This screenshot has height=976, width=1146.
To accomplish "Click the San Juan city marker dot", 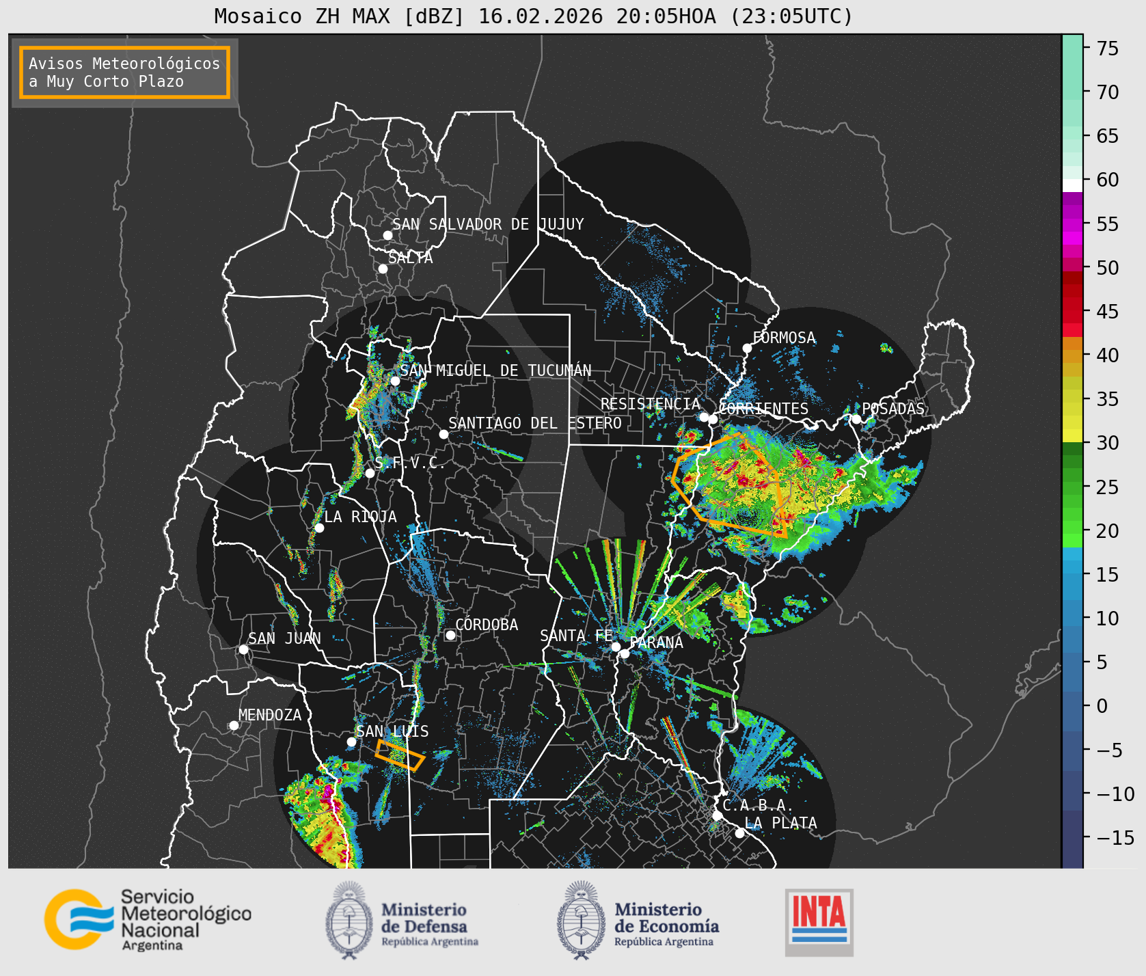I will (x=243, y=649).
